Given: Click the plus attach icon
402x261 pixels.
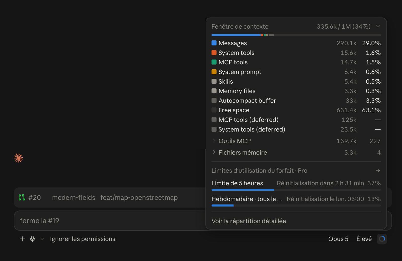Looking at the screenshot, I should [22, 239].
